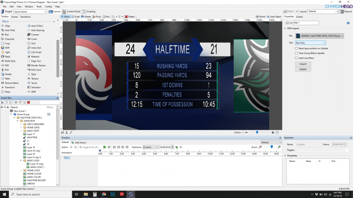This screenshot has width=353, height=198.
Task: Pick the Camera effect in Toolbox
Action: (35, 34)
